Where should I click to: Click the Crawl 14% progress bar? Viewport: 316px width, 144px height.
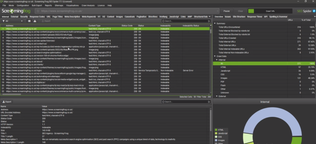pos(270,11)
